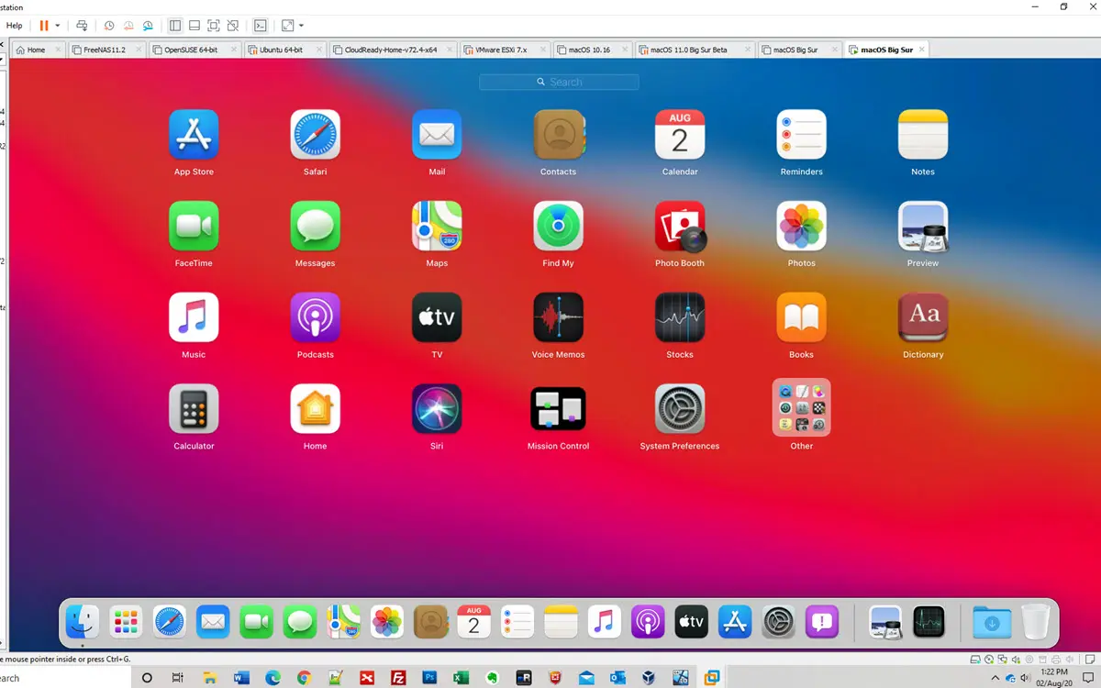Launch Voice Memos app
Image resolution: width=1101 pixels, height=688 pixels.
pyautogui.click(x=559, y=317)
